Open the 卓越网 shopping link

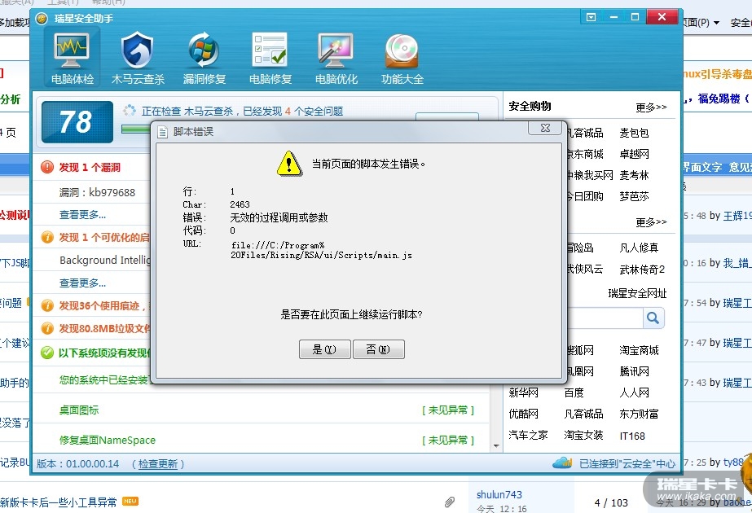634,154
